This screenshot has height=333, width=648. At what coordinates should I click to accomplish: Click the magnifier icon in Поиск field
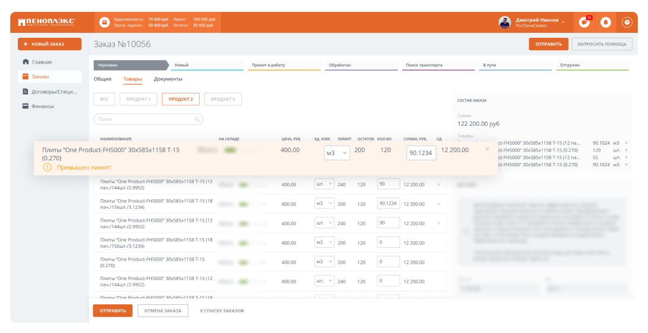click(197, 119)
